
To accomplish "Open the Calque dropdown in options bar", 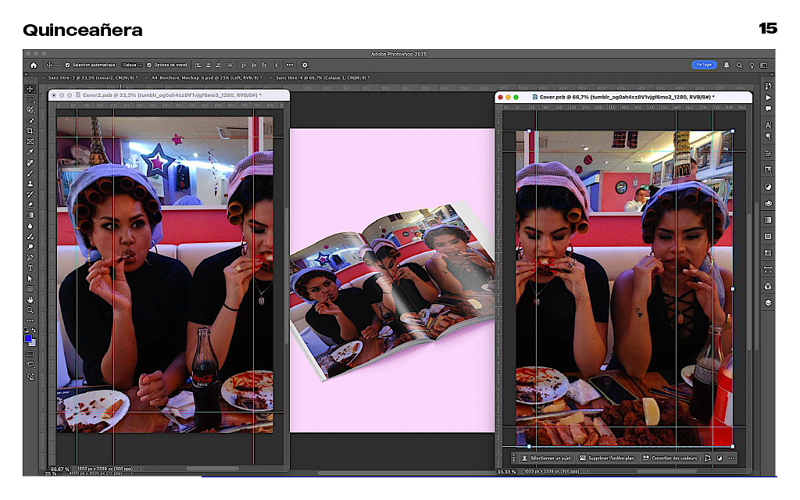I will coord(130,65).
